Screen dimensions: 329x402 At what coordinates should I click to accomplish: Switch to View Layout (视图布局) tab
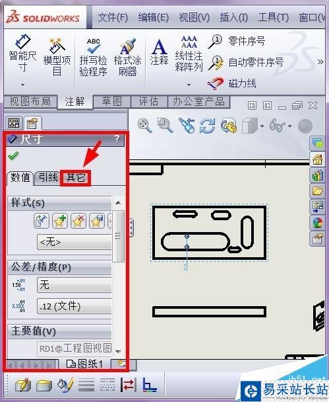(x=30, y=102)
